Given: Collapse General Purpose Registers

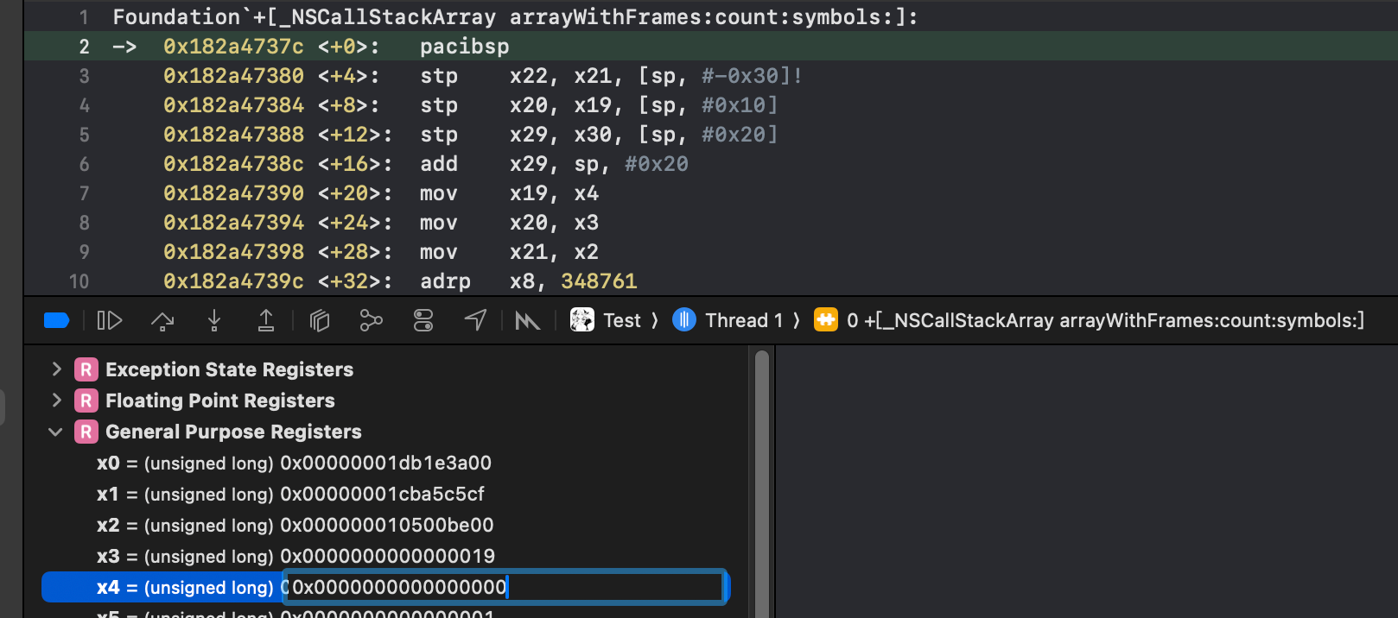Looking at the screenshot, I should [x=56, y=432].
